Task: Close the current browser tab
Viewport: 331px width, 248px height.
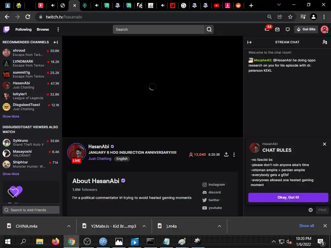Action: pos(75,6)
